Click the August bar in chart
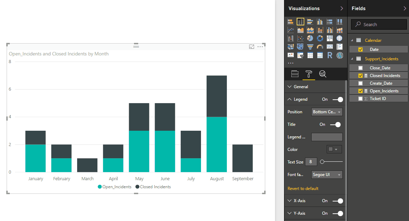Image resolution: width=409 pixels, height=221 pixels. coord(216,124)
